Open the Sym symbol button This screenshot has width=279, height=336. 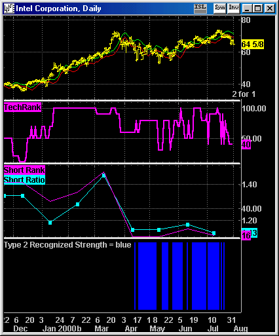[x=219, y=9]
